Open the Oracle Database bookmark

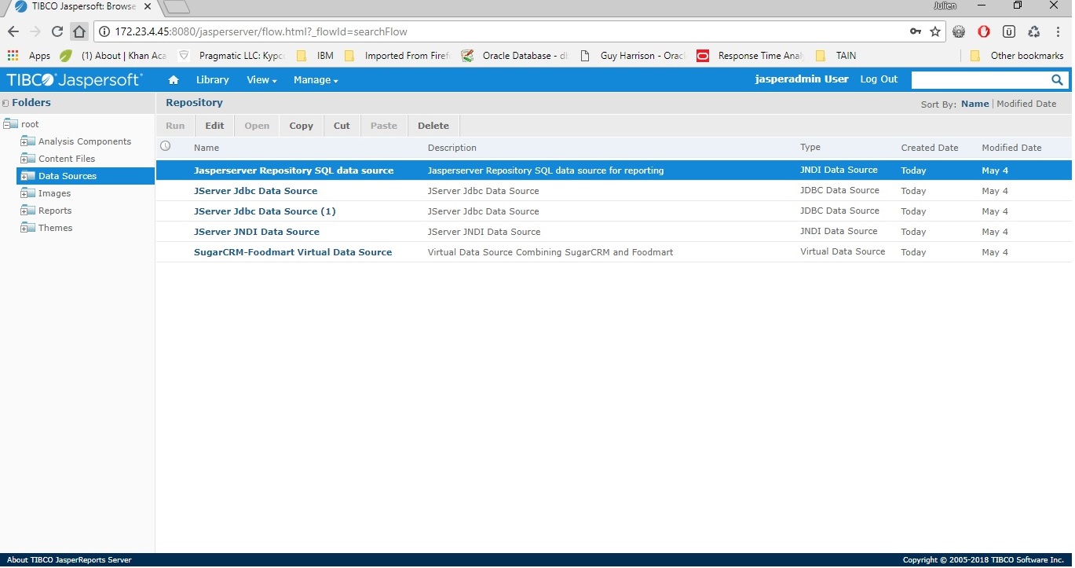coord(514,56)
